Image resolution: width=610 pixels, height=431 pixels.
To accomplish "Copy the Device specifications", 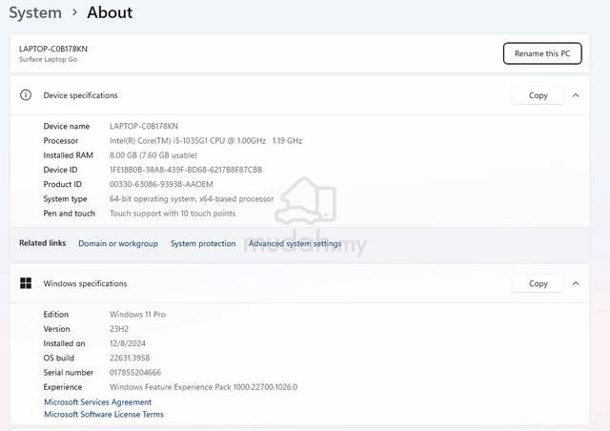I will 538,95.
